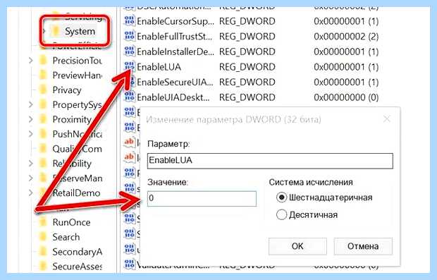Select the Proximity folder
Viewport: 437px width, 280px height.
point(72,119)
